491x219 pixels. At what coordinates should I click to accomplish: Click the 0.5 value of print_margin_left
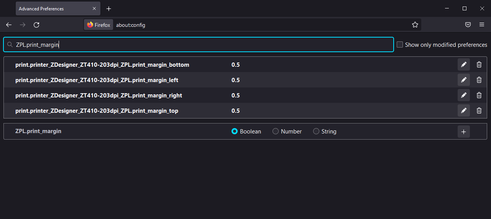(x=236, y=80)
